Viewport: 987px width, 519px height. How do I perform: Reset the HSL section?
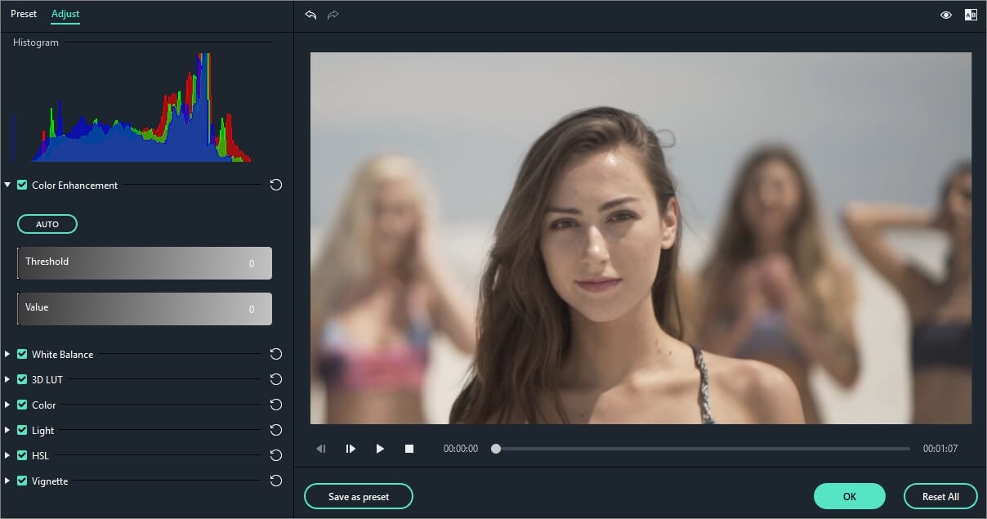pos(276,455)
